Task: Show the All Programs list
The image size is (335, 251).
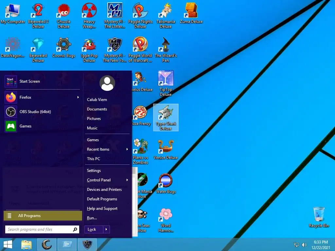Action: coord(43,216)
